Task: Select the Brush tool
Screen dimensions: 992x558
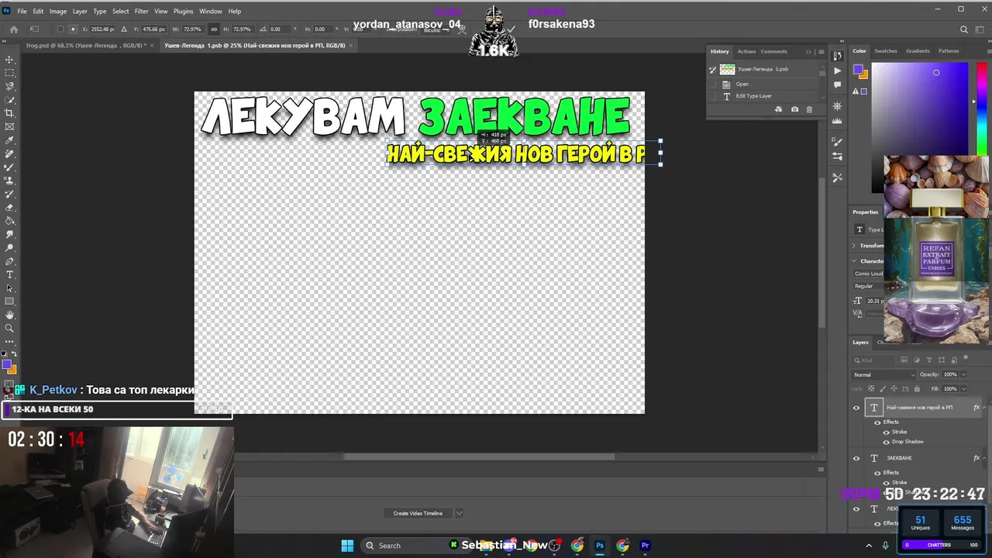Action: [x=9, y=167]
